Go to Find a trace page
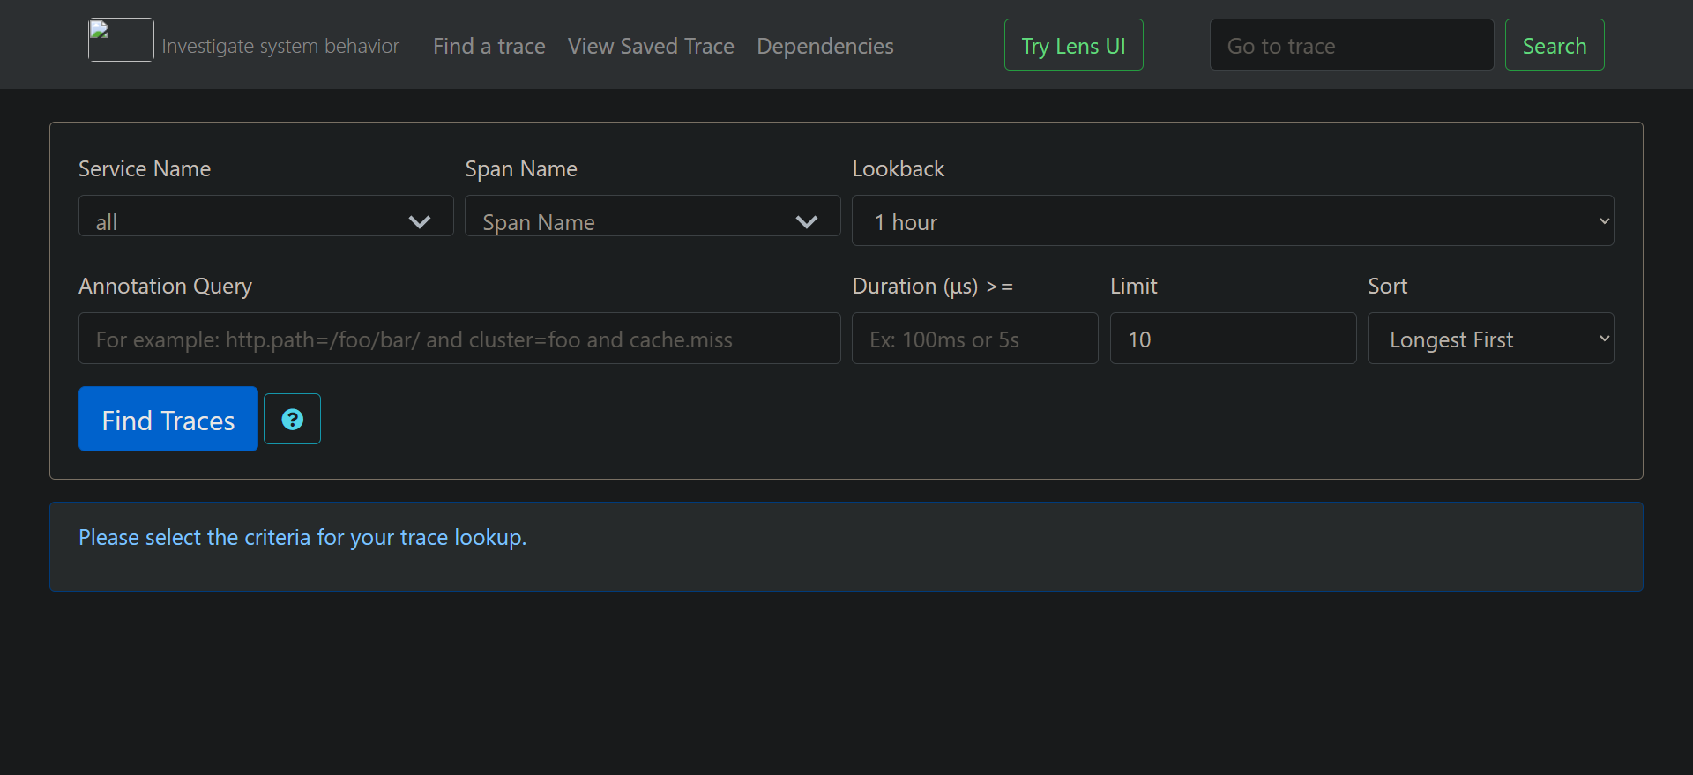Viewport: 1693px width, 775px height. click(x=489, y=46)
